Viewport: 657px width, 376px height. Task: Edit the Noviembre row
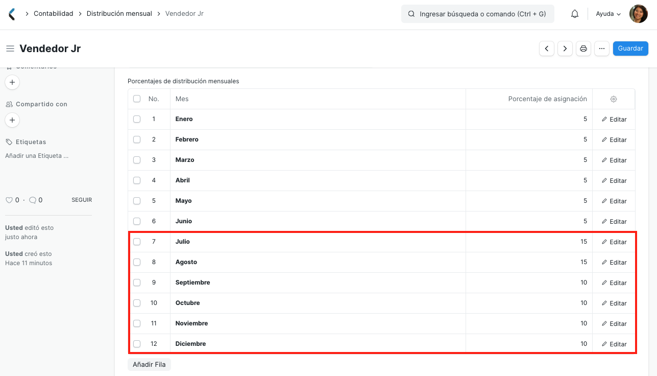point(614,324)
